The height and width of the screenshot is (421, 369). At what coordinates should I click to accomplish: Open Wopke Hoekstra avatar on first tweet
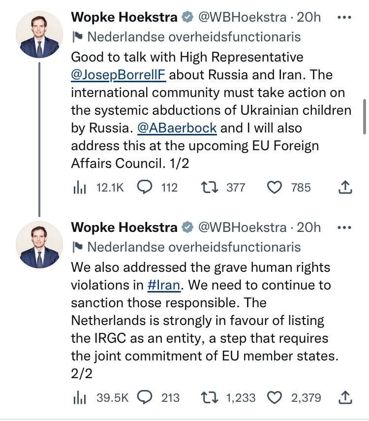coord(39,35)
